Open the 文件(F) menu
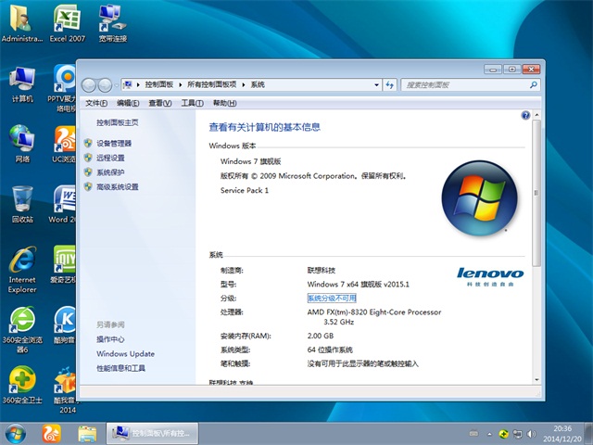593x445 pixels. (97, 103)
